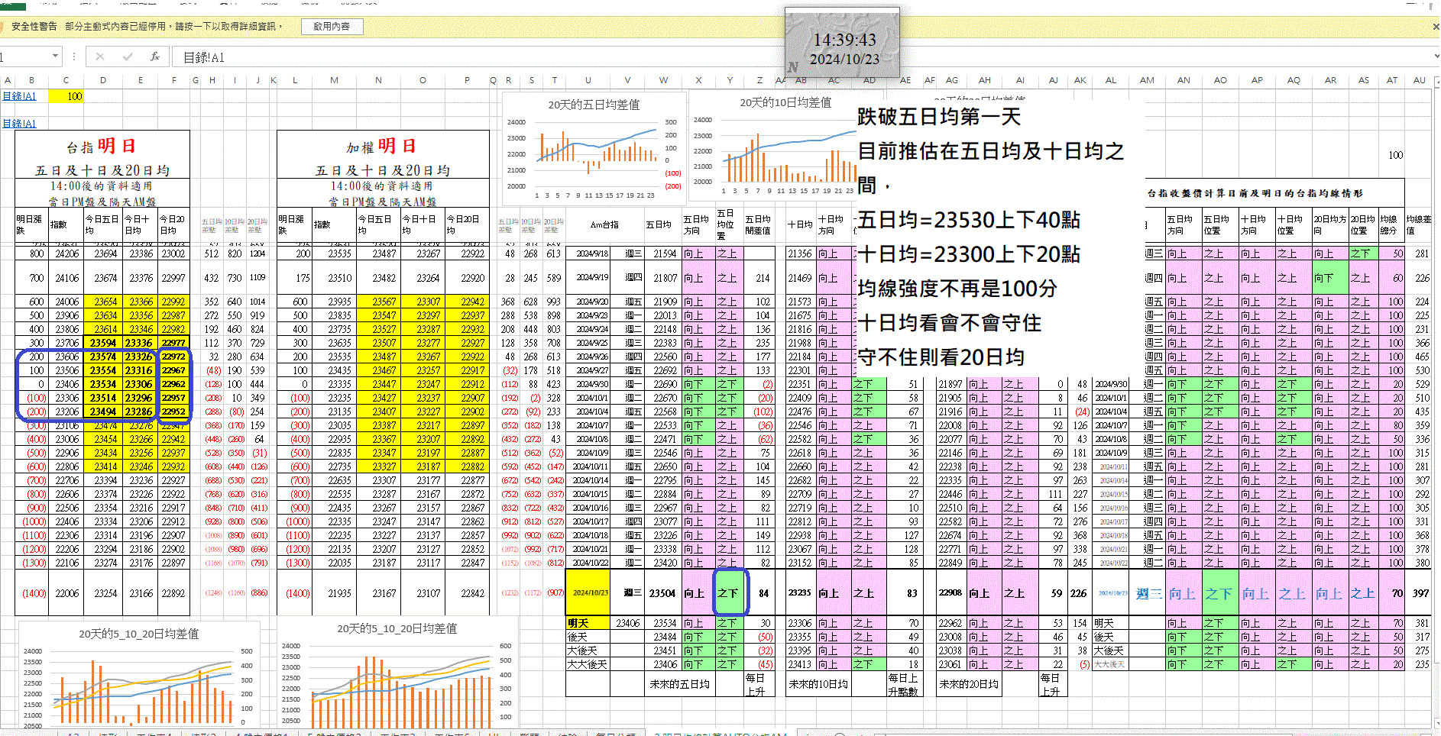Click the 未來的10日均 label cell
The height and width of the screenshot is (736, 1441).
[818, 684]
